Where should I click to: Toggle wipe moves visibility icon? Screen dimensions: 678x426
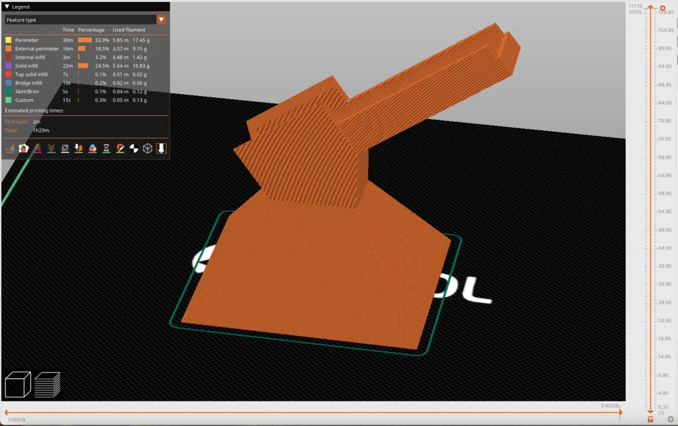coord(24,149)
